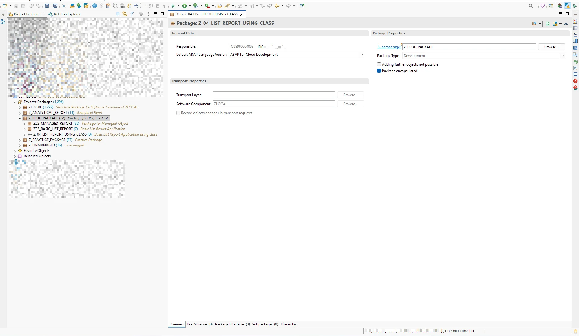Click the Debug bug icon in main toolbar
The image size is (579, 336).
173,6
